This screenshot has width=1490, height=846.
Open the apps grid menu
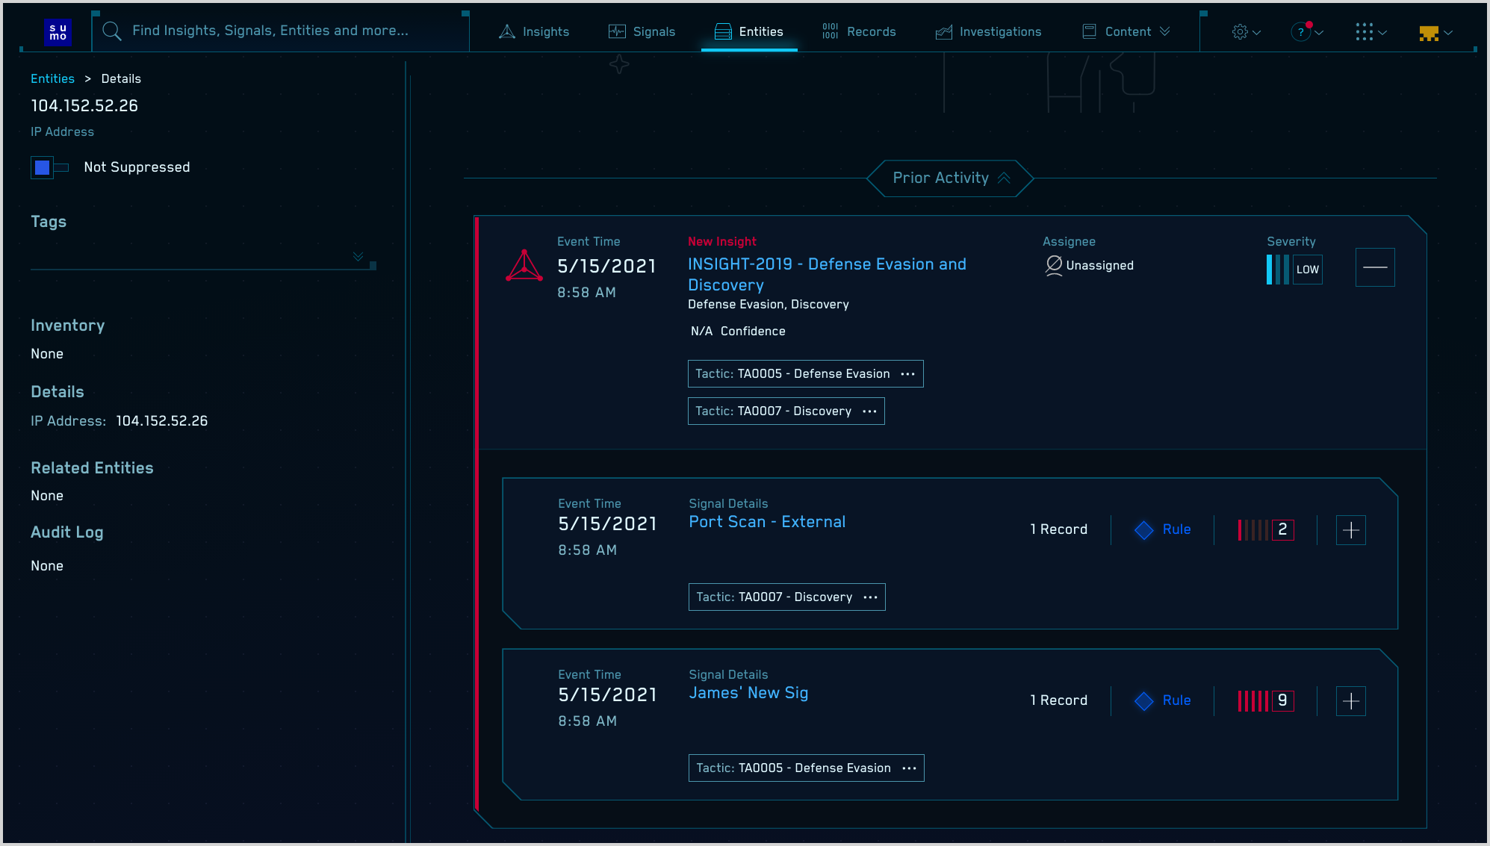click(1365, 32)
